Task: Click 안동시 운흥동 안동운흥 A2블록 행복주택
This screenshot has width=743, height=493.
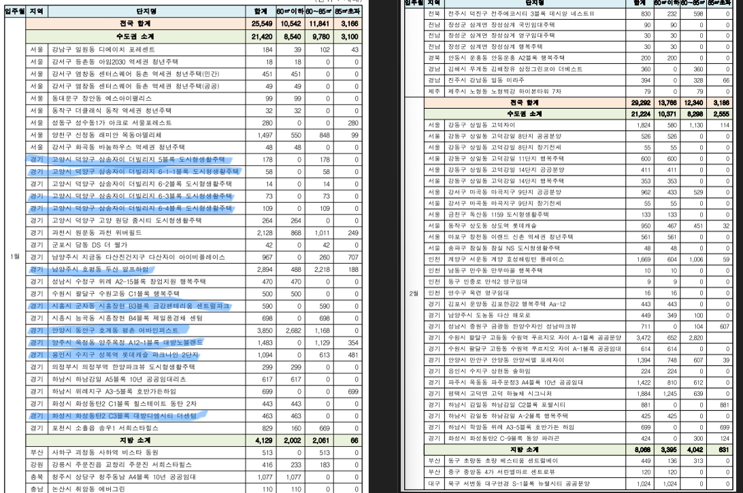Action: pos(506,58)
